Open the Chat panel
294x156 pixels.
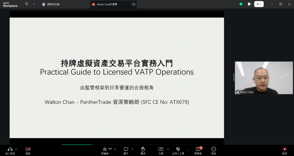click(126, 149)
